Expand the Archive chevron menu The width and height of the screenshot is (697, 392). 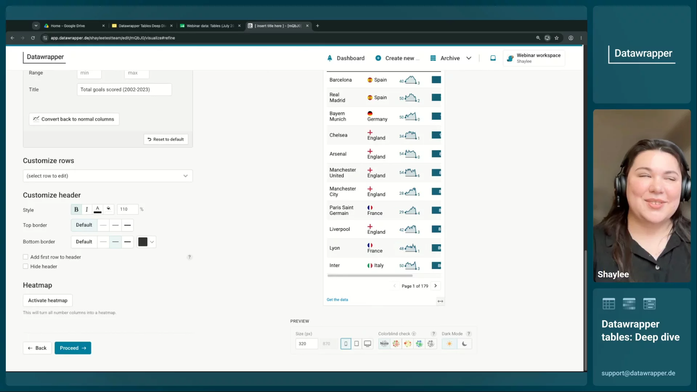tap(469, 58)
